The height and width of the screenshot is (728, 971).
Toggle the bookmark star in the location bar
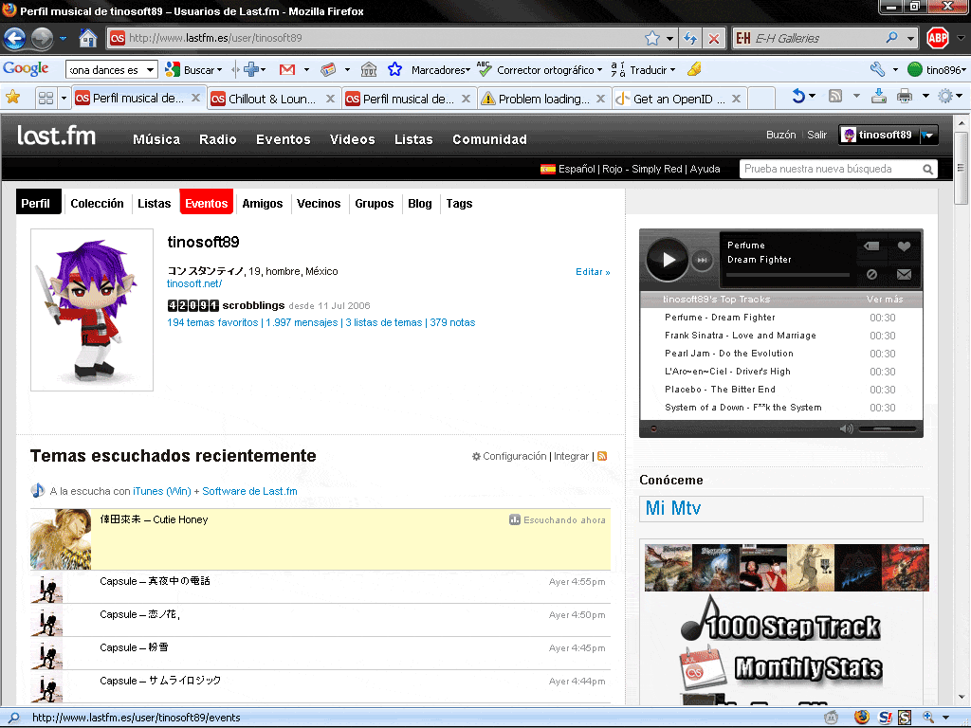coord(651,39)
